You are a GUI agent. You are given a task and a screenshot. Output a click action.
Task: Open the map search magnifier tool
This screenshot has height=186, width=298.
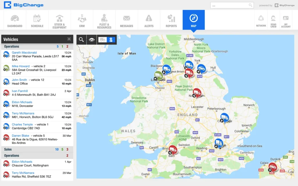81,40
